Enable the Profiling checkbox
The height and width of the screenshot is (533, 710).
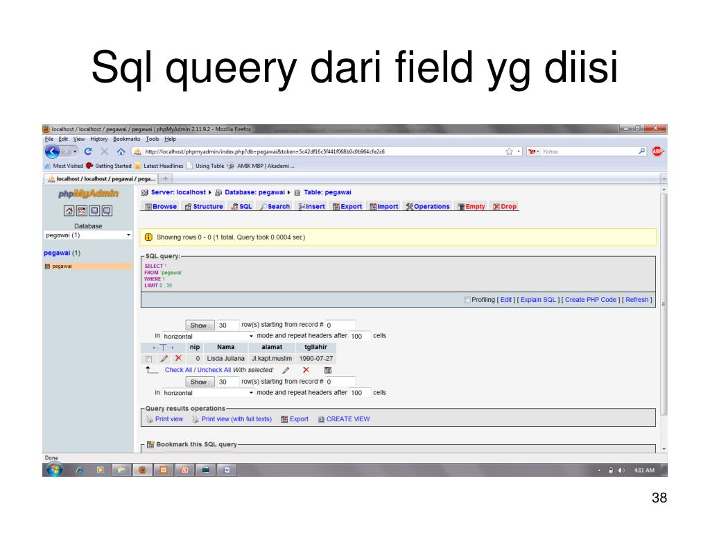467,300
